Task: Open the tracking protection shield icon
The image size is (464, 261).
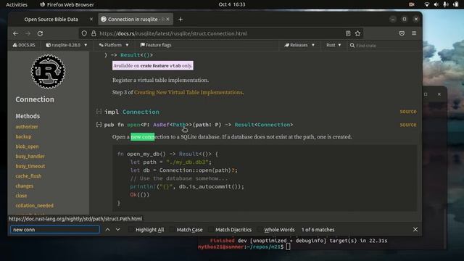Action: coord(84,33)
